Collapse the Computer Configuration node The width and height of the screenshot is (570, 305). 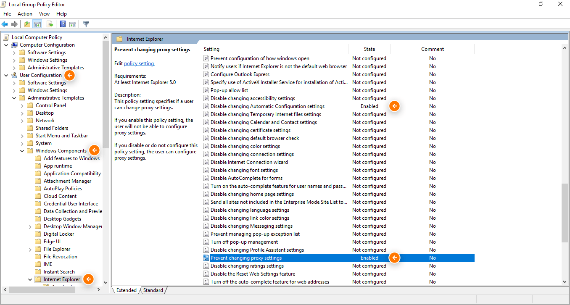[x=6, y=45]
